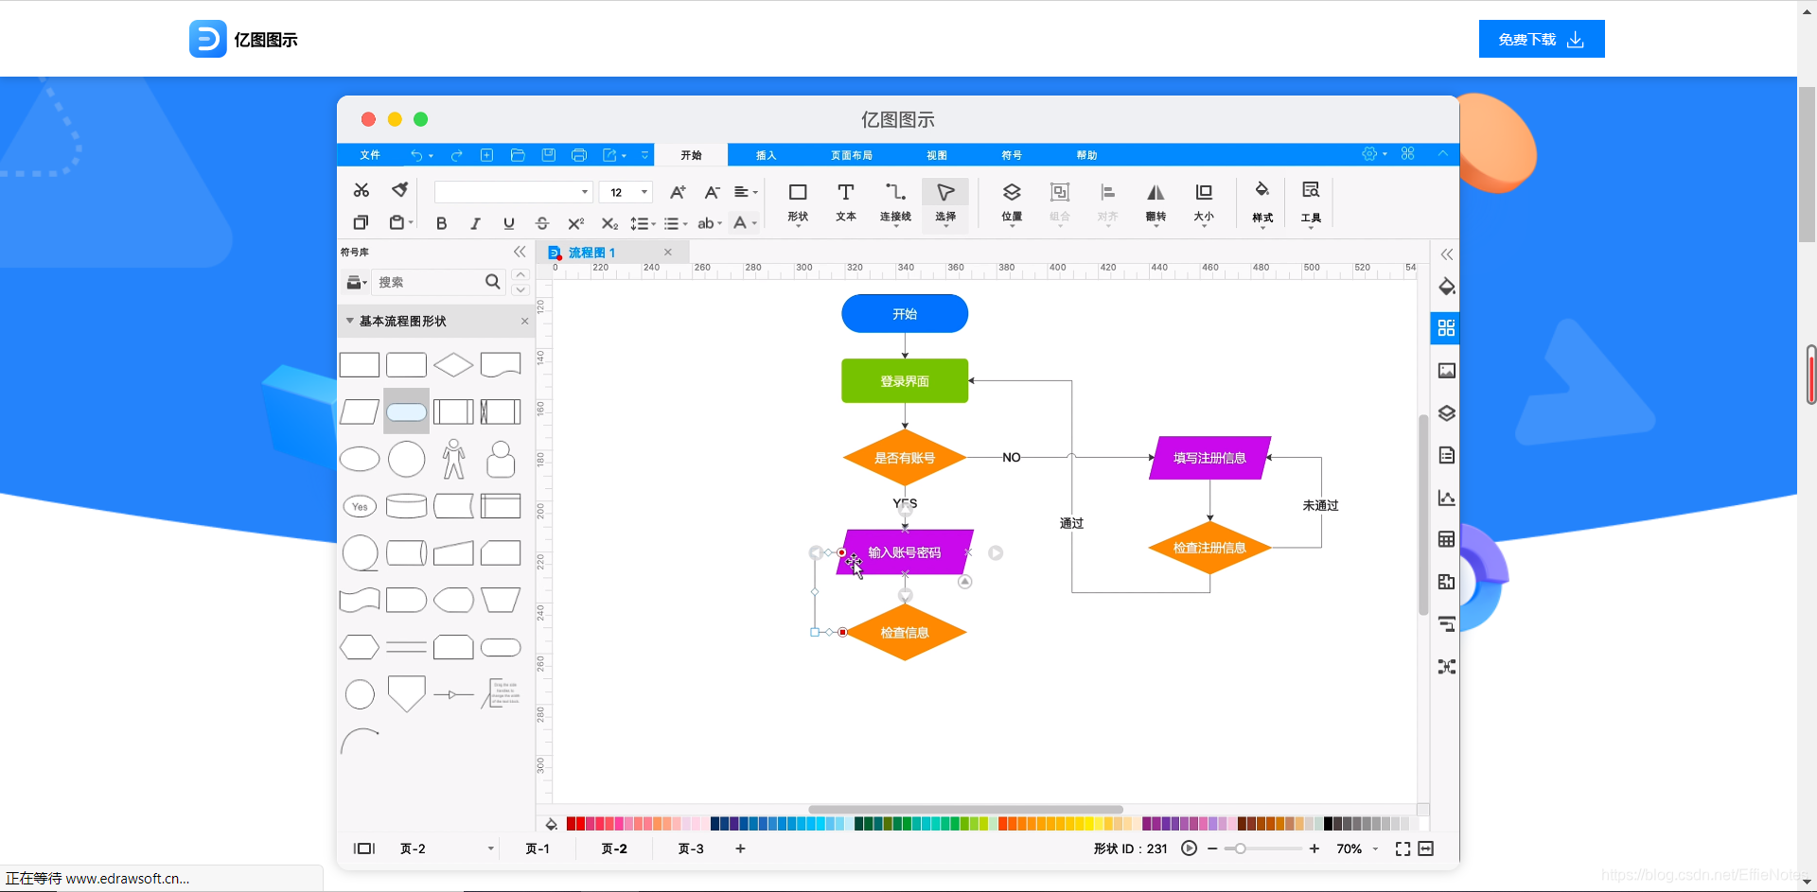The image size is (1817, 892).
Task: Open the 位置 position tool
Action: click(x=1012, y=203)
